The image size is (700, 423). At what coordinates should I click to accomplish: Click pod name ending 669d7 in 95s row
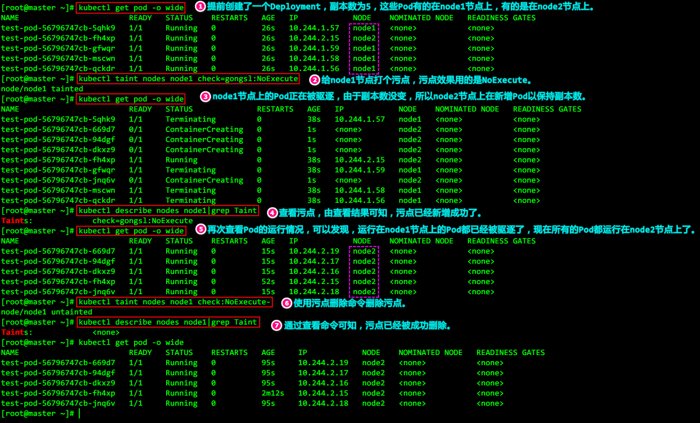pyautogui.click(x=58, y=363)
